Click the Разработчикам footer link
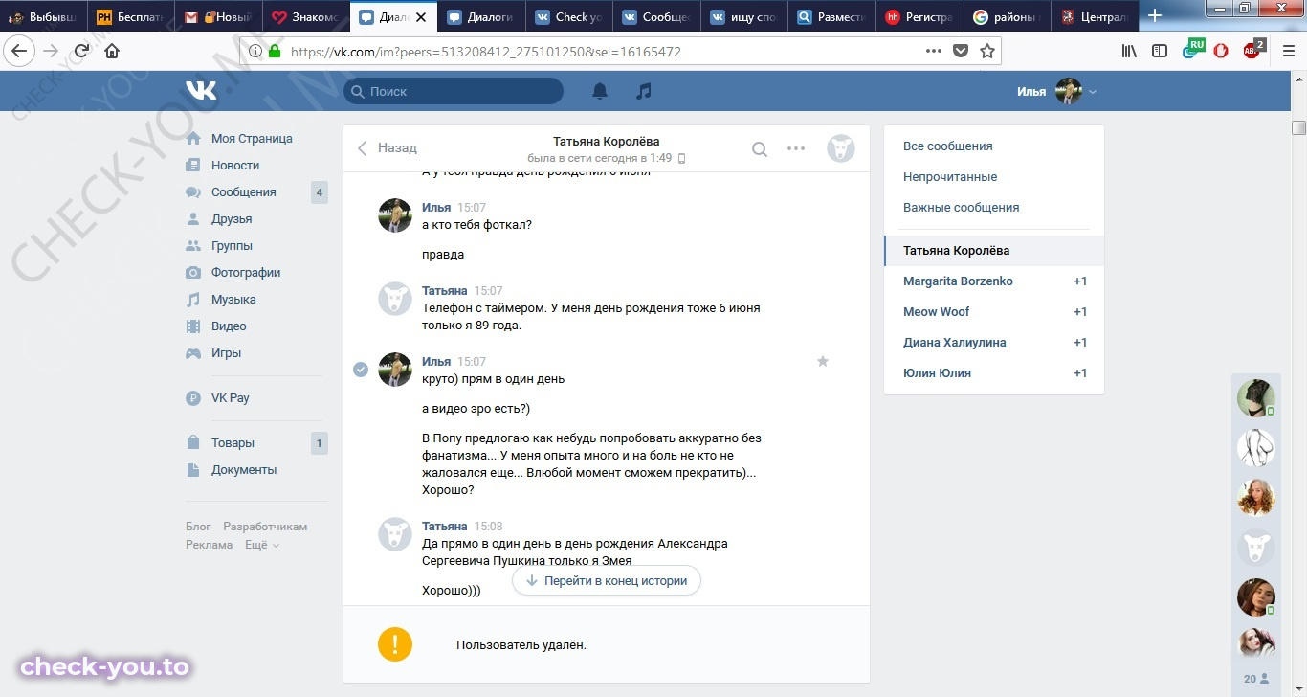1307x697 pixels. [x=265, y=527]
